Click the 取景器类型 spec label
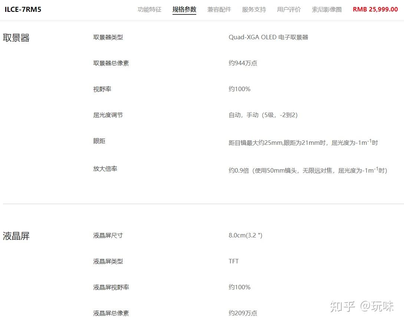Image resolution: width=404 pixels, height=323 pixels. point(108,37)
